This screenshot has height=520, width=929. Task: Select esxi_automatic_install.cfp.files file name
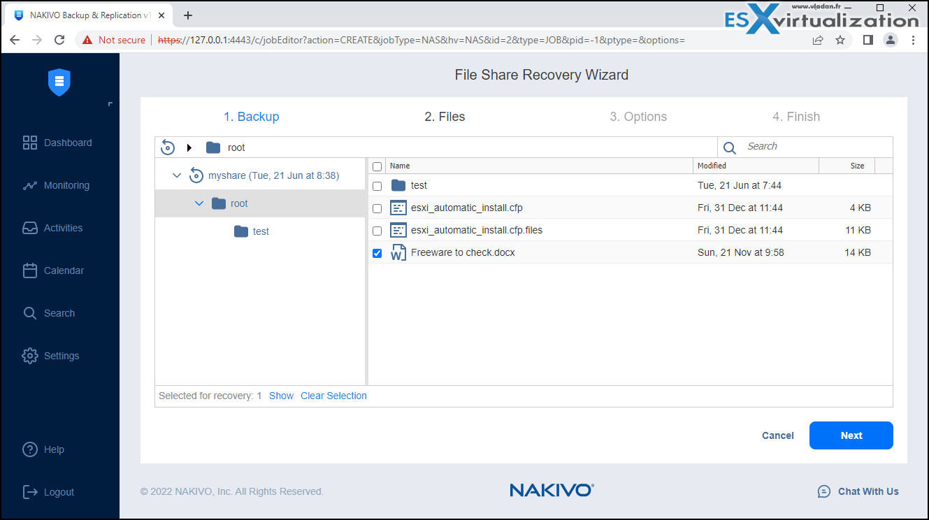coord(477,230)
